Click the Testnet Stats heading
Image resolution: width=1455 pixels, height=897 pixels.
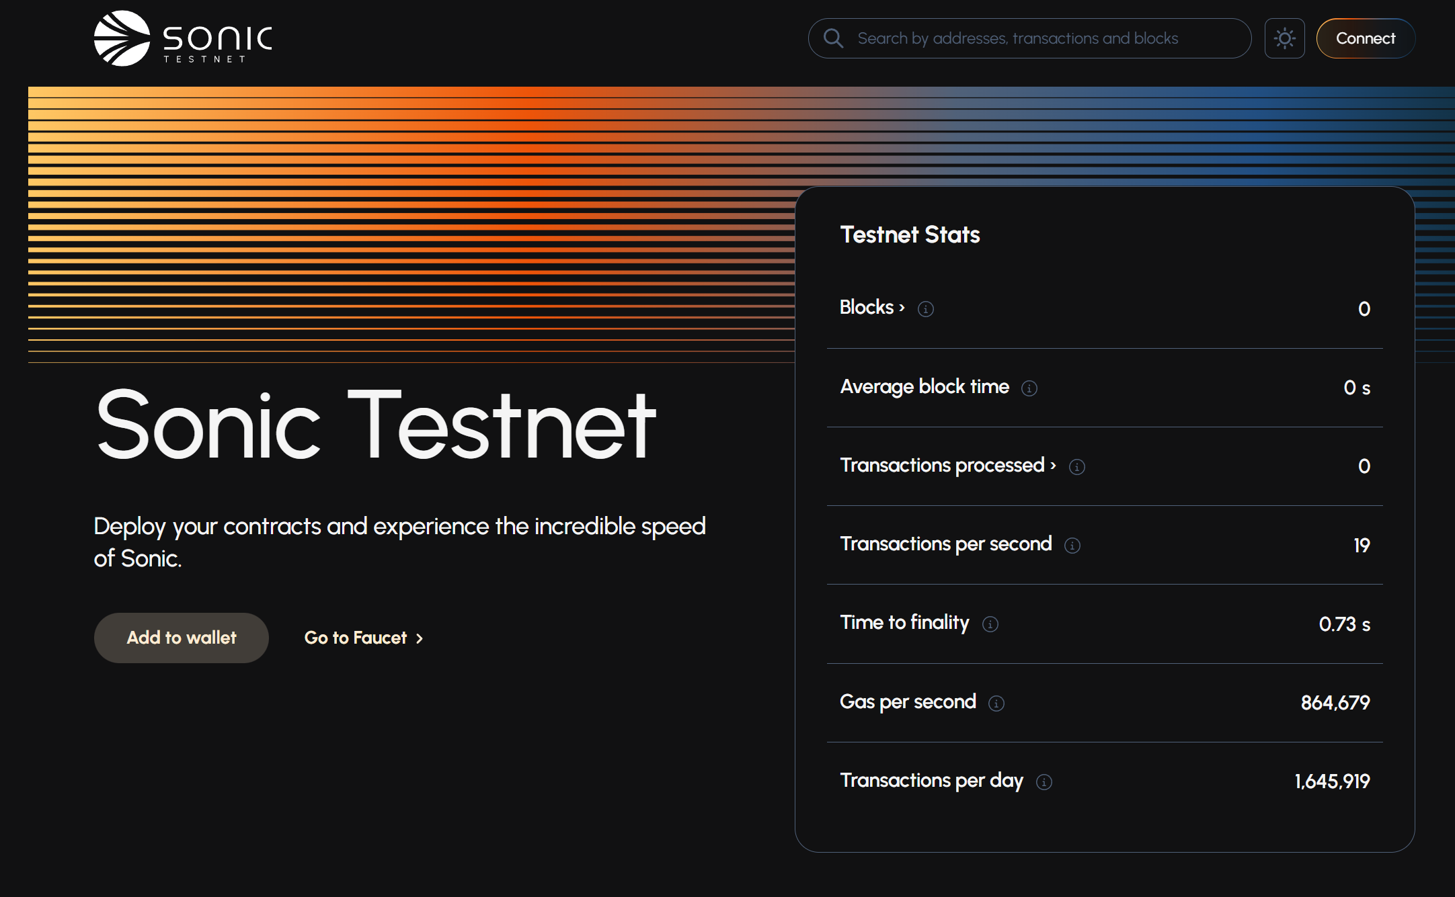coord(910,234)
